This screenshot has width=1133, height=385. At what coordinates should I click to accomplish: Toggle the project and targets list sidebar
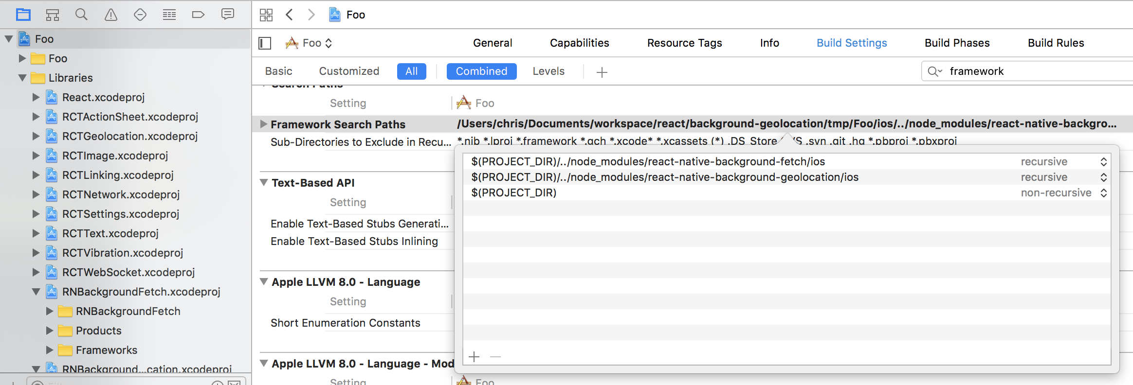click(x=265, y=43)
